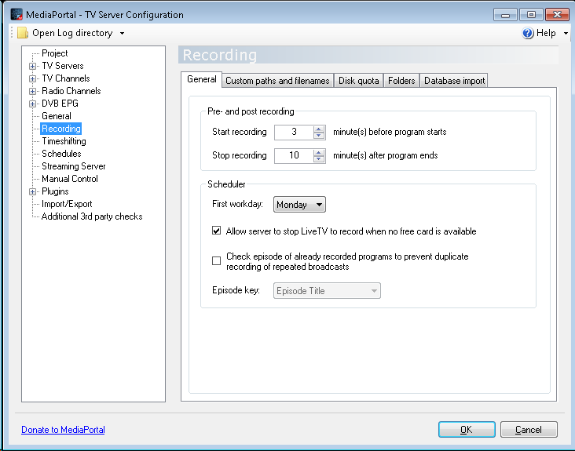Image resolution: width=575 pixels, height=451 pixels.
Task: Open the First workday Monday dropdown
Action: point(299,204)
